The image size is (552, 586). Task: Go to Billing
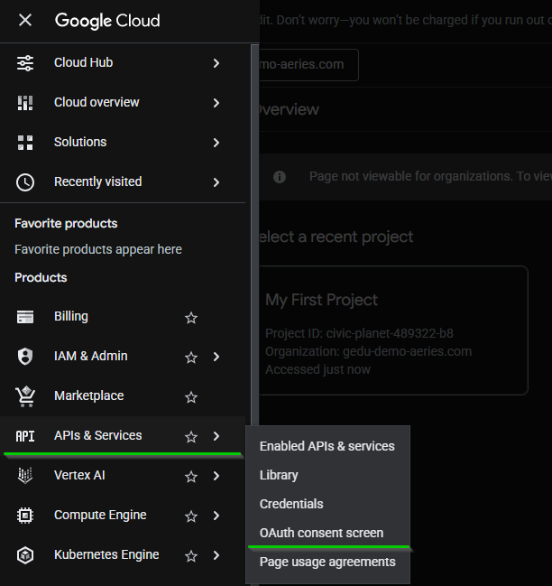tap(123, 317)
